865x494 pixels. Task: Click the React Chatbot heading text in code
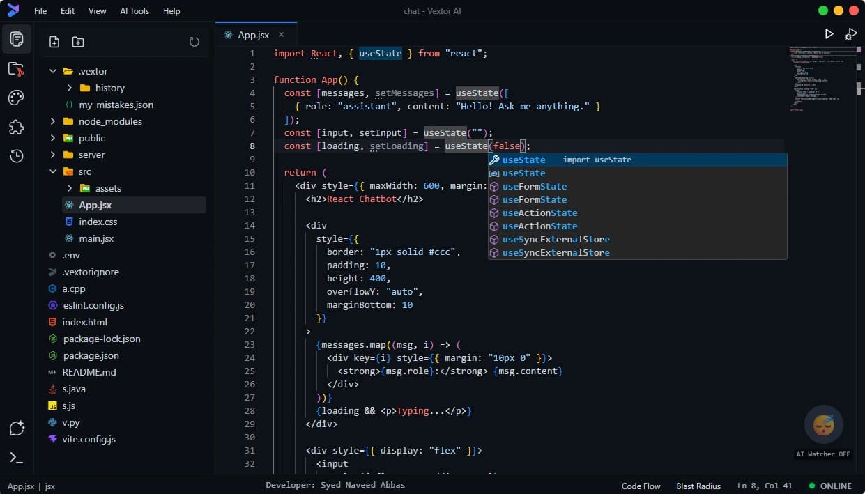[x=362, y=199]
